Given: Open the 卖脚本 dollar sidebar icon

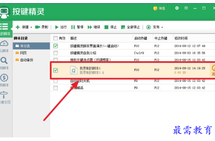Looking at the screenshot, I should [4, 78].
